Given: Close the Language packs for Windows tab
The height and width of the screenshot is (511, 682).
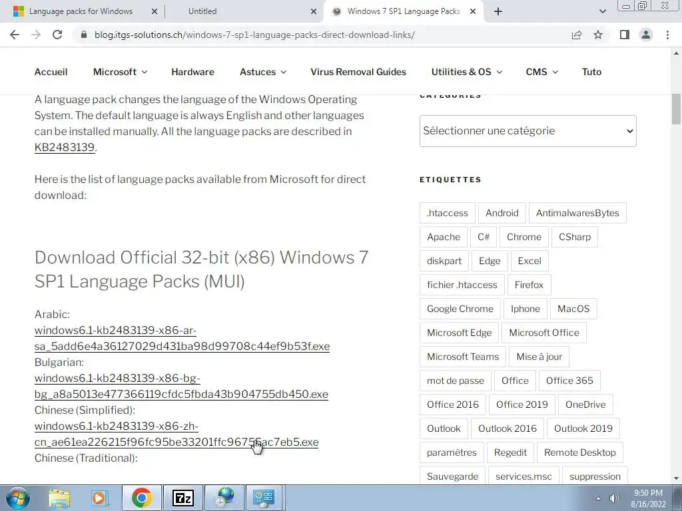Looking at the screenshot, I should [154, 11].
